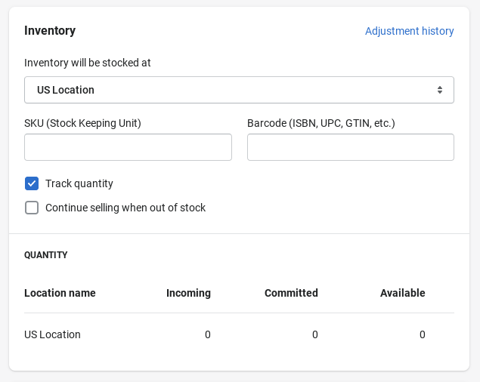The image size is (480, 382).
Task: Select the Incoming column header
Action: [x=188, y=293]
